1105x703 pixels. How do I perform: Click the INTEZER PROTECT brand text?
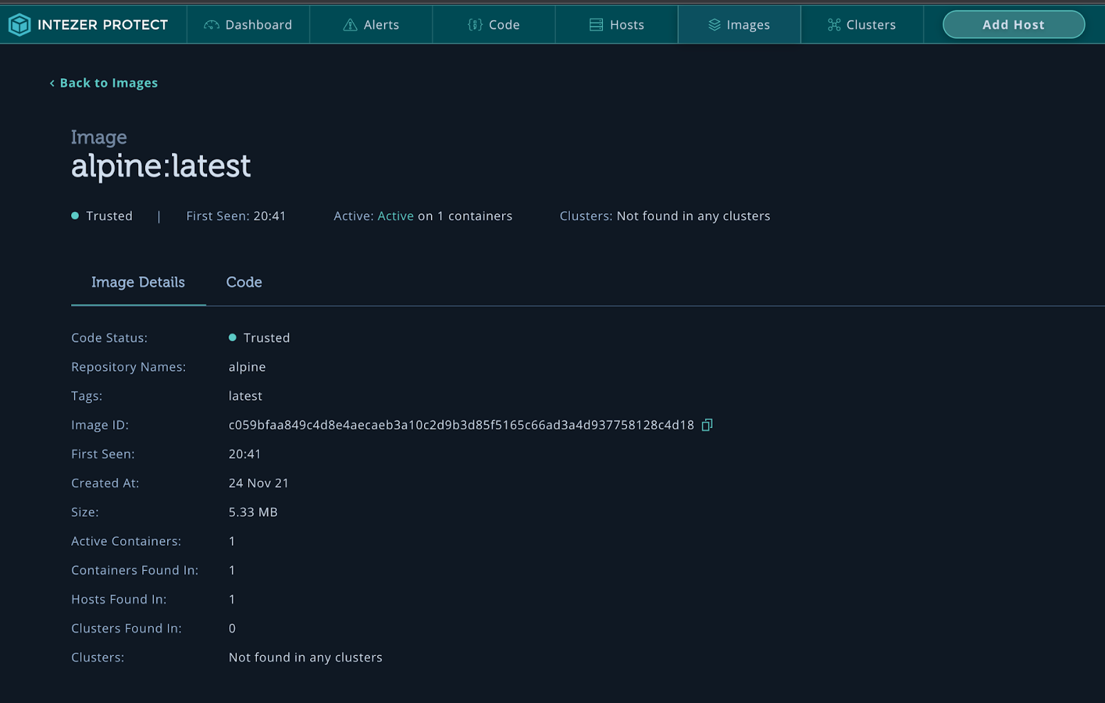[x=103, y=25]
